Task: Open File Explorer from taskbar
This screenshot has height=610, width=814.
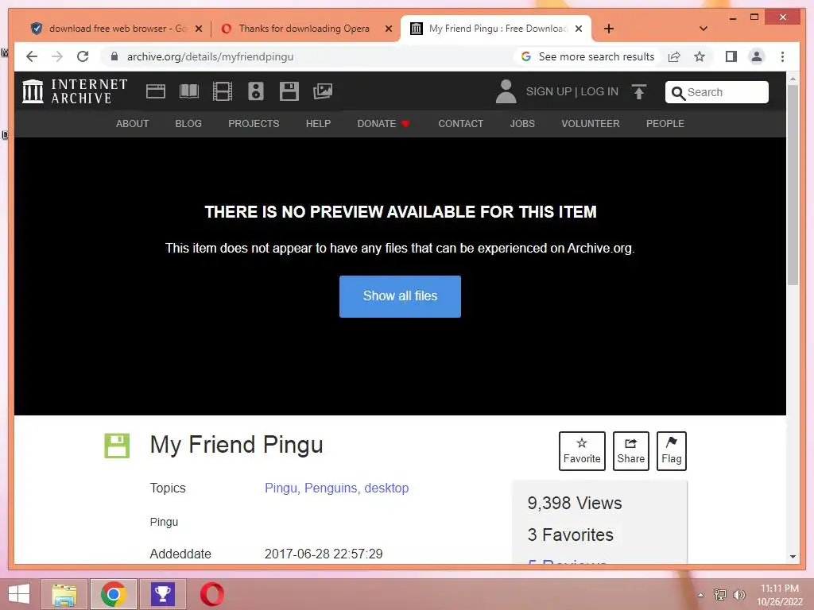Action: pyautogui.click(x=64, y=594)
